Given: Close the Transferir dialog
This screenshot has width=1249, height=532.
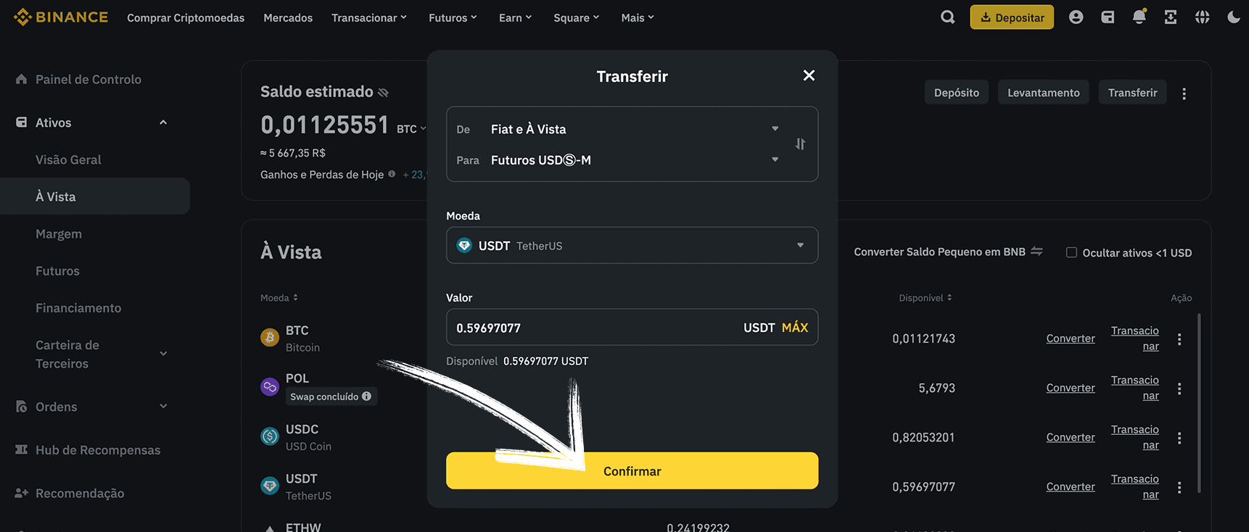Looking at the screenshot, I should pos(809,75).
